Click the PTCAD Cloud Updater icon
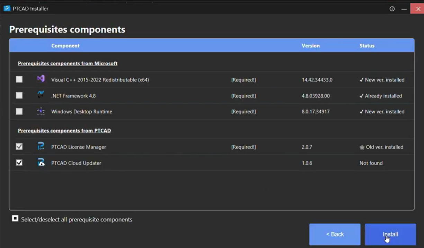The image size is (424, 248). (41, 162)
